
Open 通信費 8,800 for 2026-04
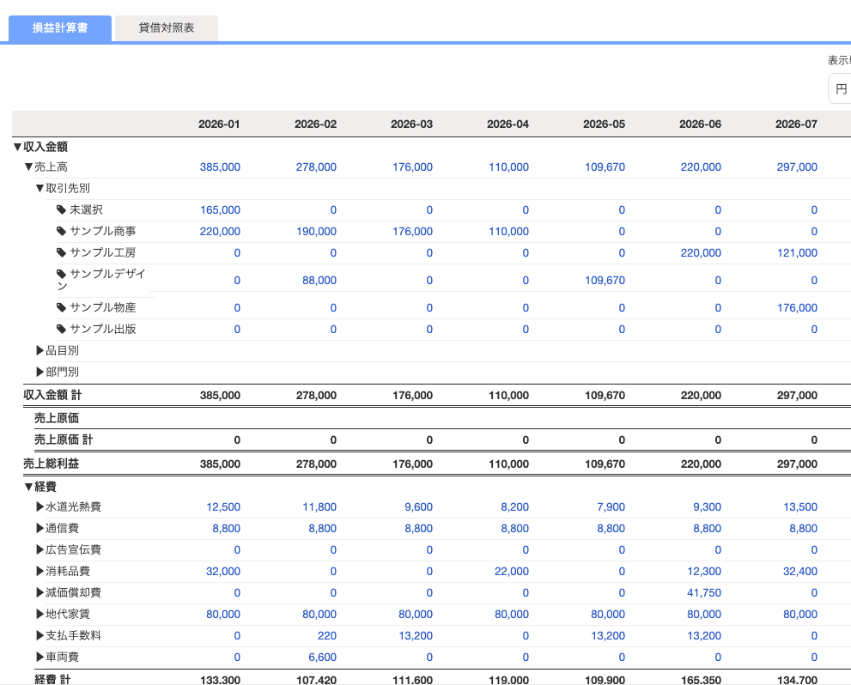514,528
